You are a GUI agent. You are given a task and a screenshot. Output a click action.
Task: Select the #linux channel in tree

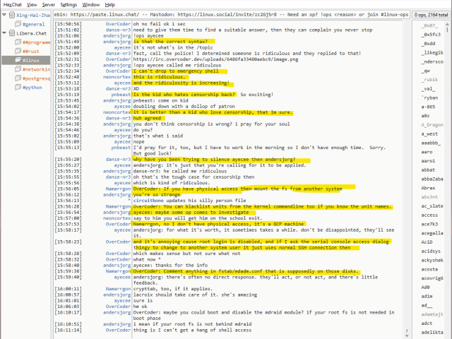click(31, 60)
